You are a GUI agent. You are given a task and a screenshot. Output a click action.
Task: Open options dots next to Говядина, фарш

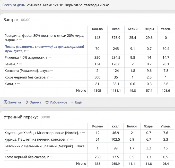[20, 41]
